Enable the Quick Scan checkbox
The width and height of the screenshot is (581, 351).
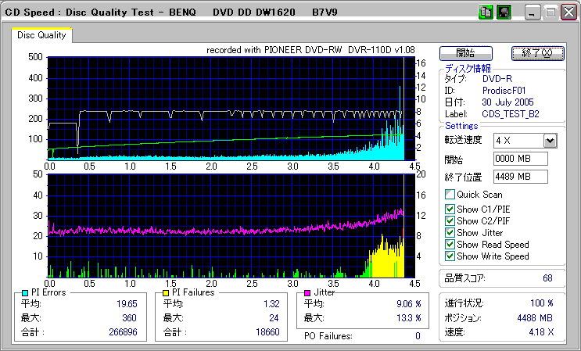(450, 195)
